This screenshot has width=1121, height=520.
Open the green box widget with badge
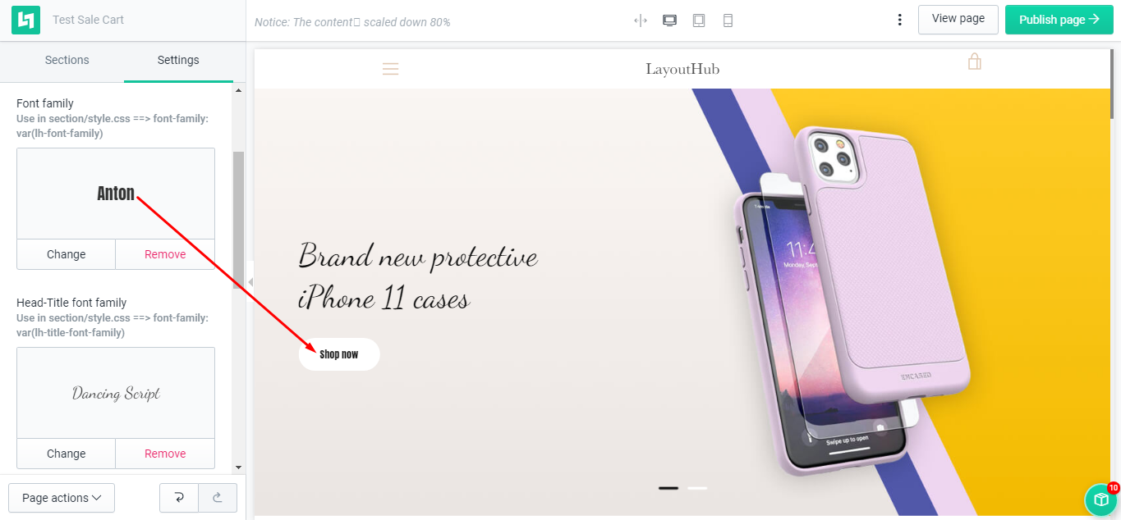tap(1100, 499)
